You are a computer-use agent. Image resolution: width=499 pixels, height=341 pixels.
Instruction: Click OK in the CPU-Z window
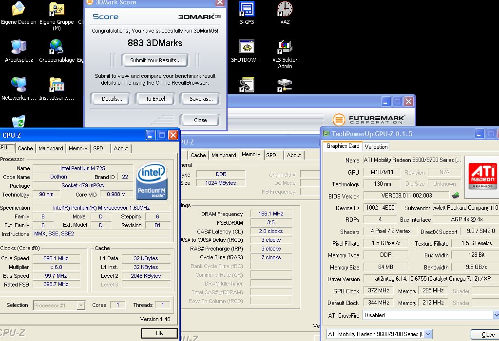click(159, 333)
